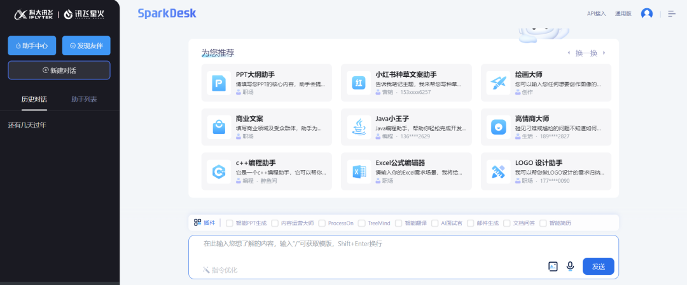The height and width of the screenshot is (285, 687).
Task: Tick the 文档问答 plugin checkbox
Action: click(x=507, y=223)
